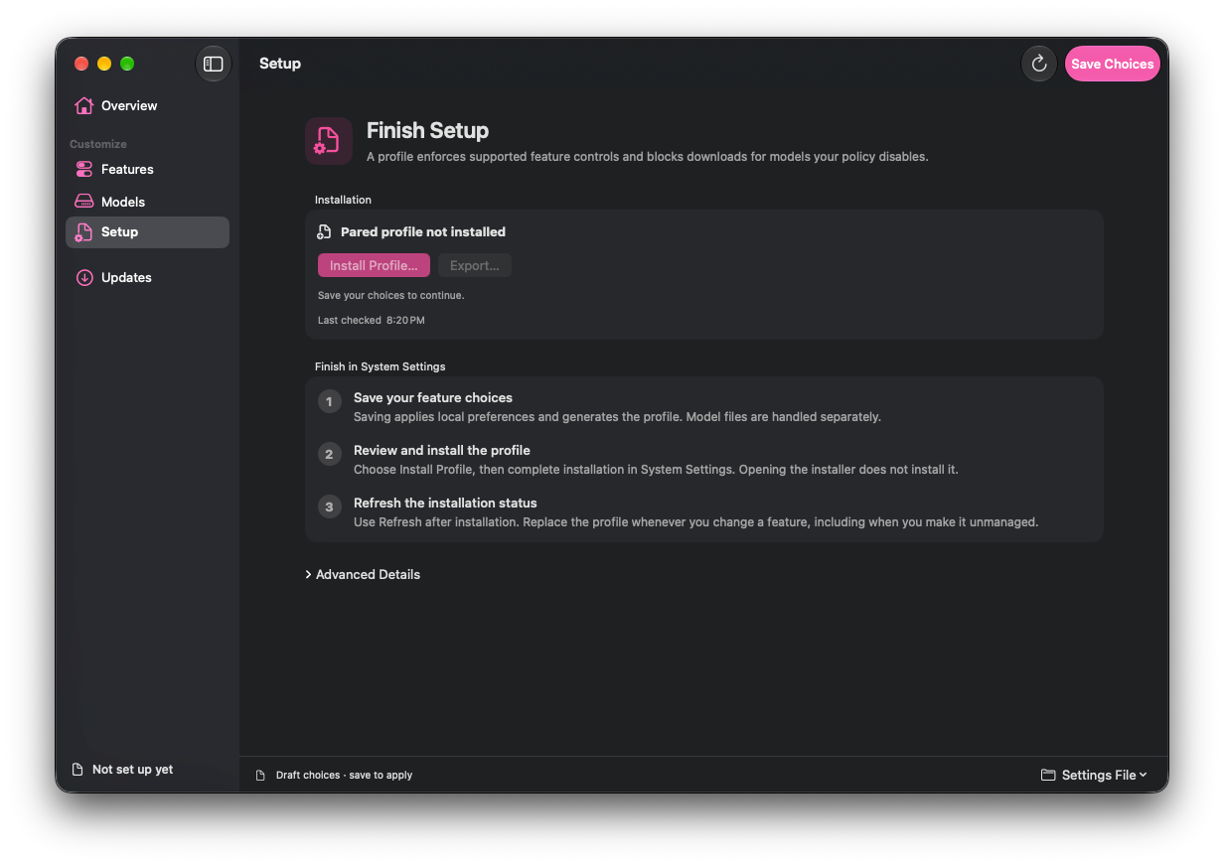Expand the Advanced Details disclosure
The width and height of the screenshot is (1224, 866).
click(x=363, y=575)
